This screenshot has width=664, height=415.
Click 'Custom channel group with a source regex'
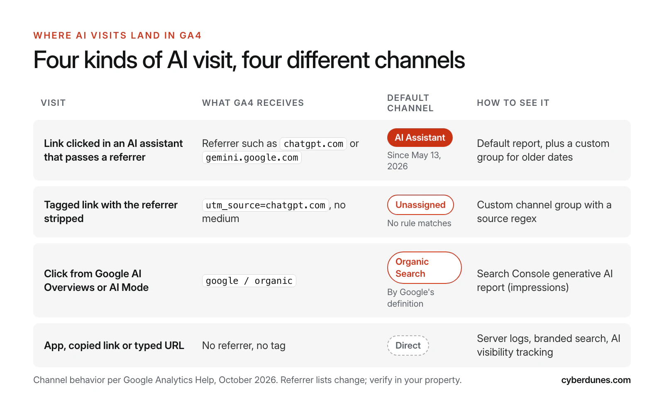[544, 212]
